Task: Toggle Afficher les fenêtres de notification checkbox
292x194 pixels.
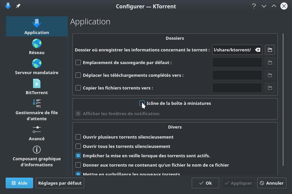Action: click(78, 114)
